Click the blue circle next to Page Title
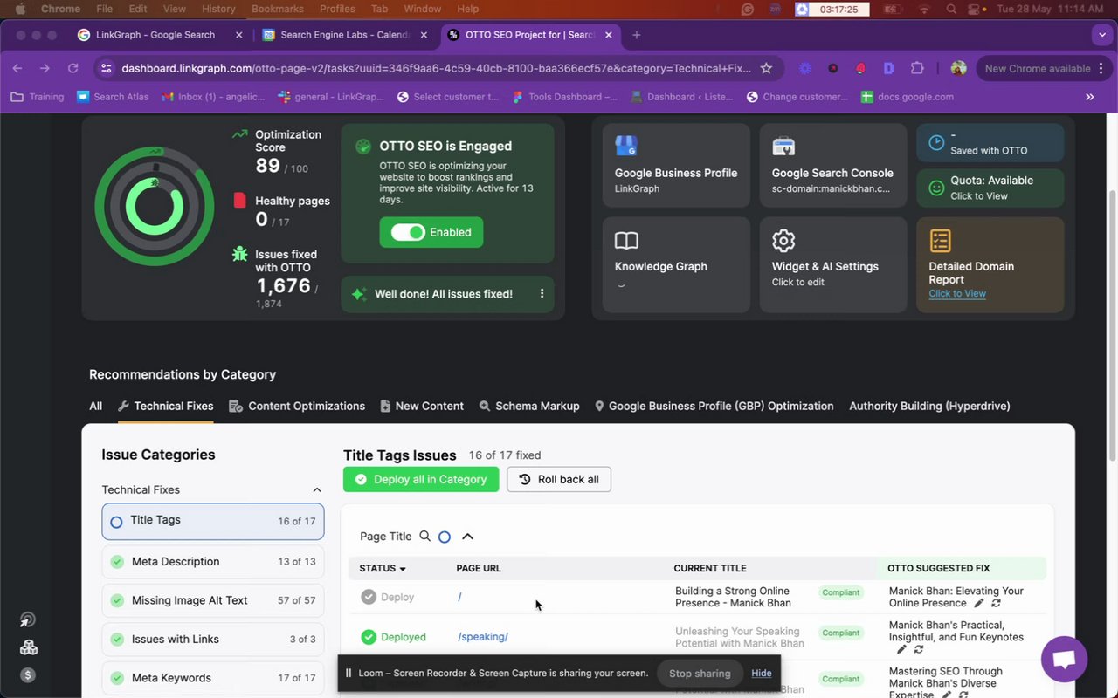 [444, 537]
